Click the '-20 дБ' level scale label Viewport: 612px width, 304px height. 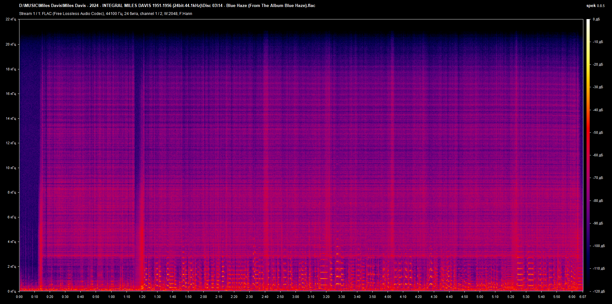tap(598, 64)
